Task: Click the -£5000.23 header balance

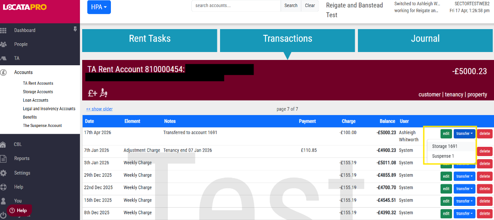Action: 469,71
